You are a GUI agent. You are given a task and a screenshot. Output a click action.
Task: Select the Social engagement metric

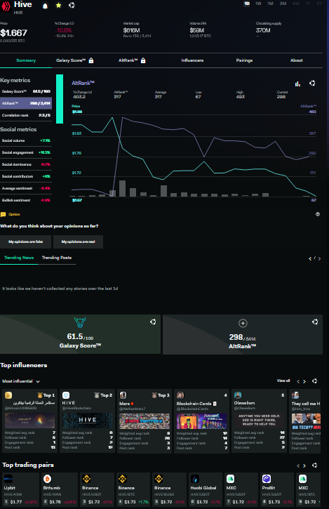pos(26,152)
